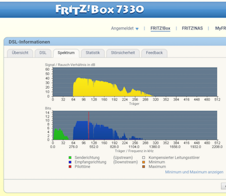Open the Feedback tab
The image size is (226, 196).
tap(154, 53)
